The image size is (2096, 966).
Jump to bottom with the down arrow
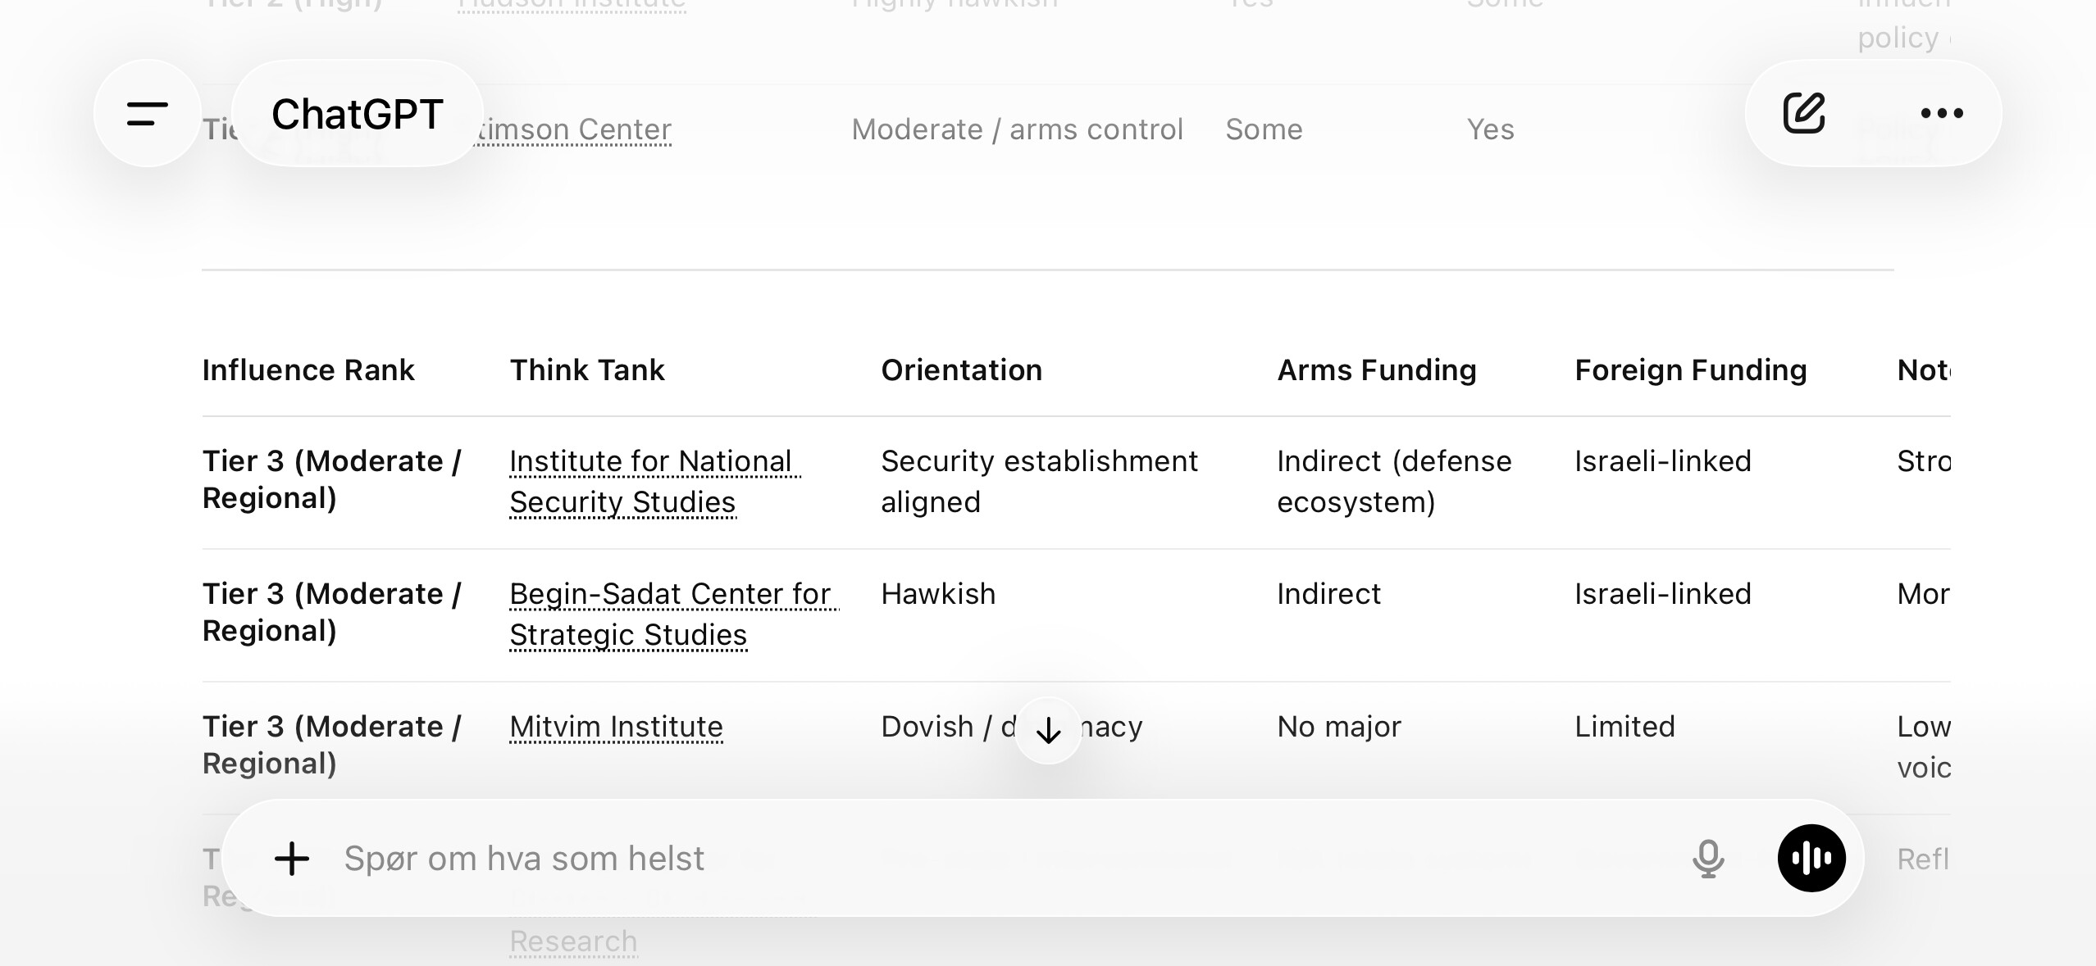[1048, 730]
